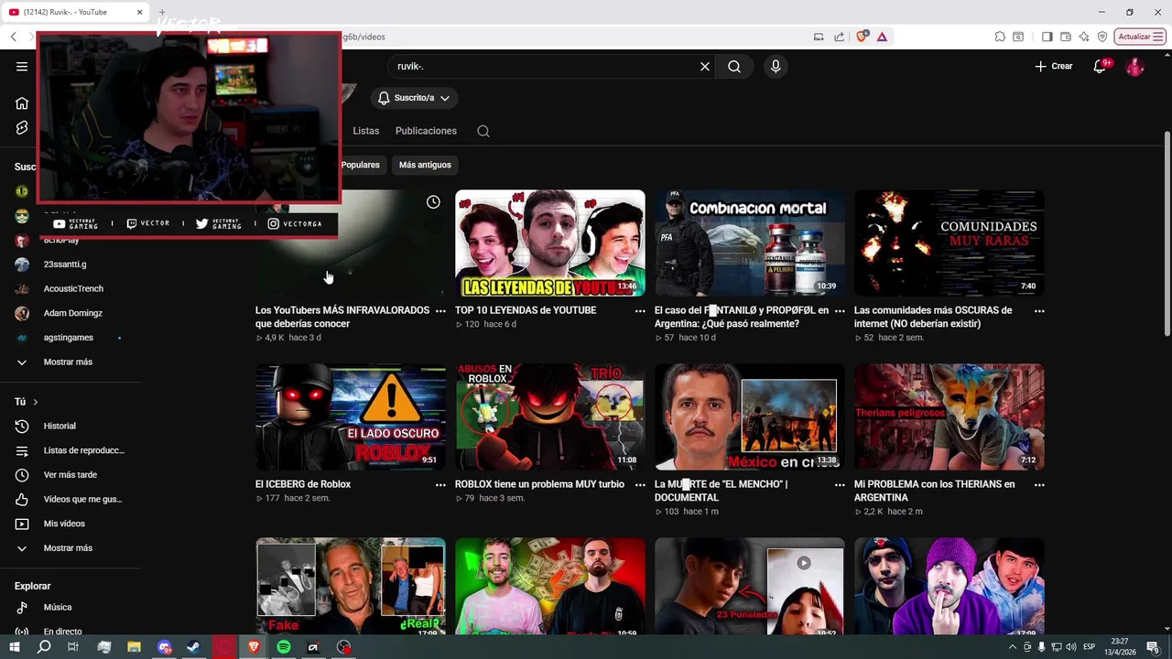
Task: Add infravalorados video to Watch later clock
Action: point(433,202)
